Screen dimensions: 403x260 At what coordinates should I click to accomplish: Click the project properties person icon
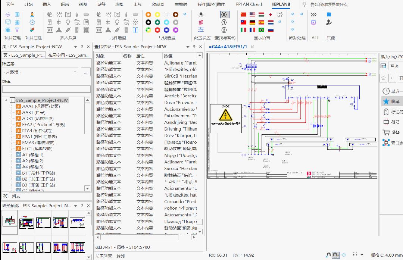pos(32,15)
